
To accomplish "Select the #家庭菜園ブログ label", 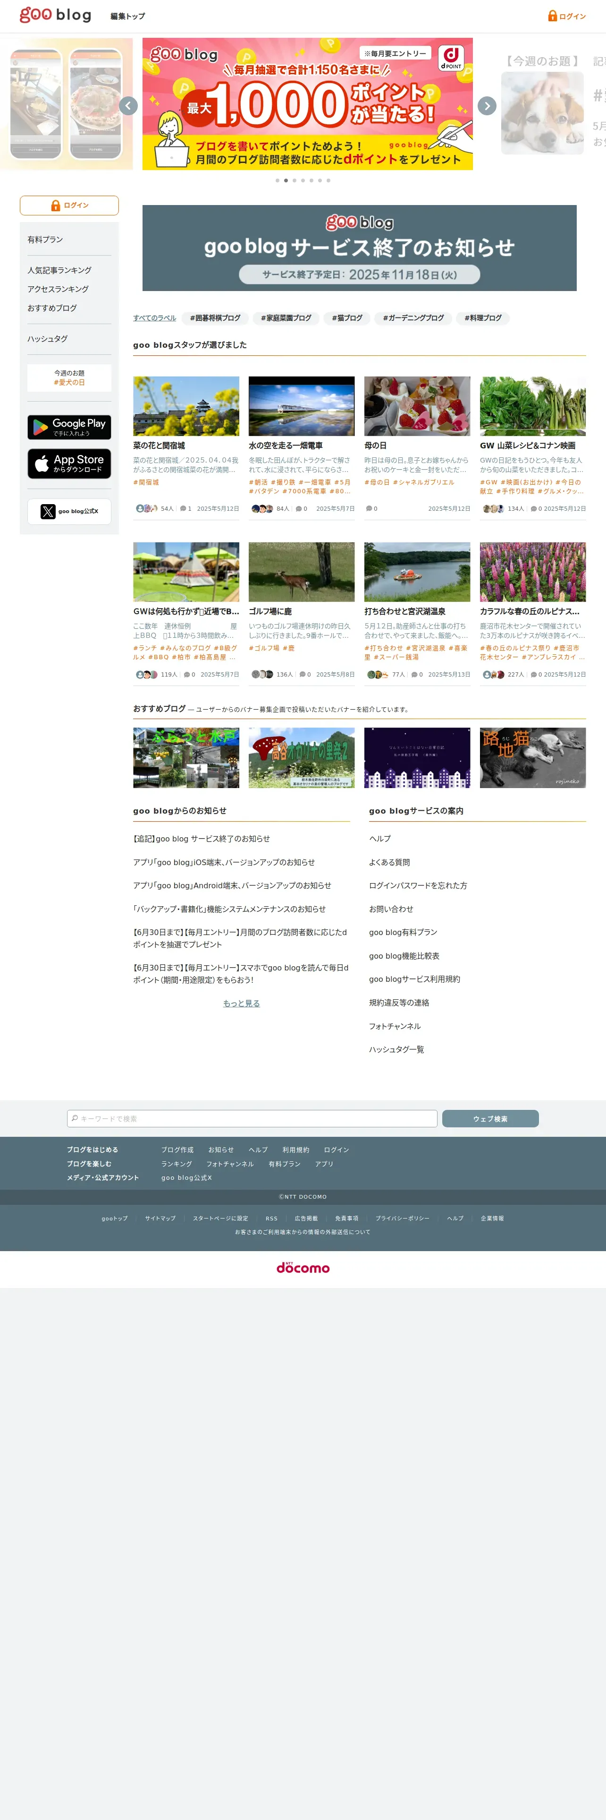I will click(x=286, y=318).
